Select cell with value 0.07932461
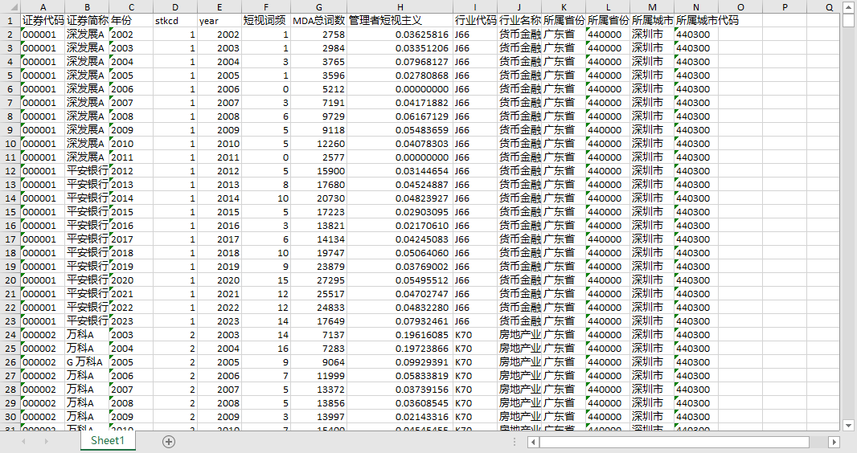The height and width of the screenshot is (453, 857). tap(400, 321)
